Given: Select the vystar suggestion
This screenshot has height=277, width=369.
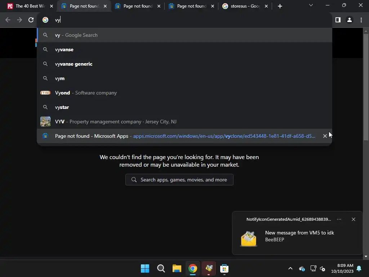Looking at the screenshot, I should 184,107.
